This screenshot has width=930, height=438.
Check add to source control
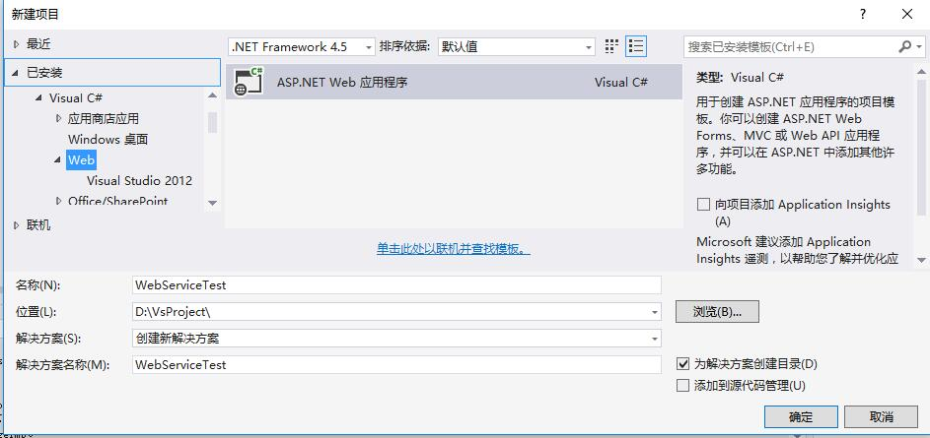pos(683,386)
